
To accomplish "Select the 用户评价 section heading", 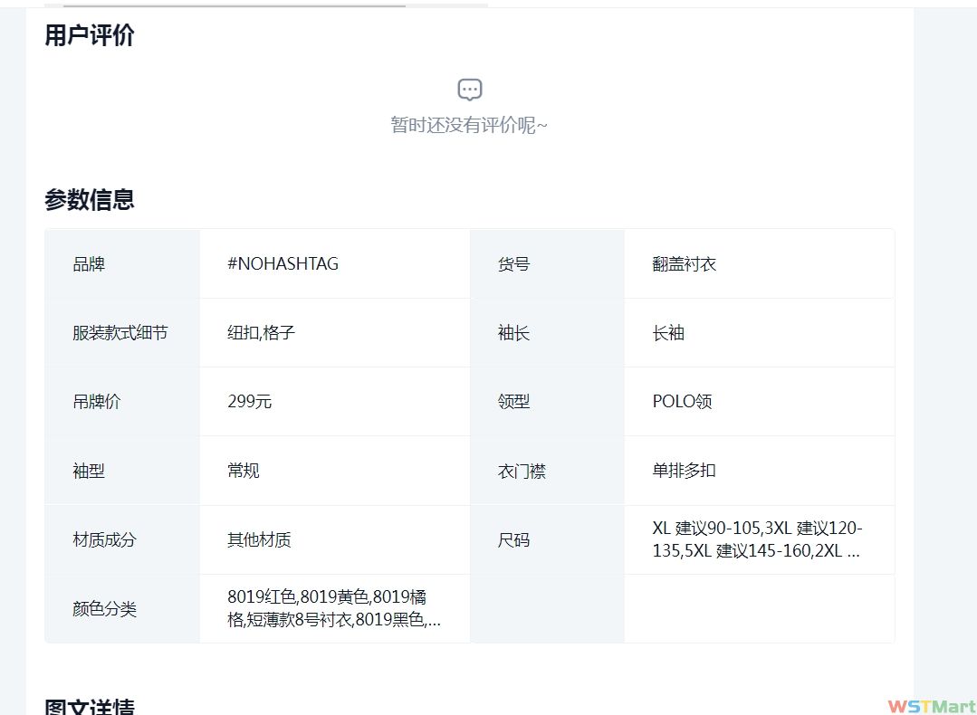I will pos(90,35).
